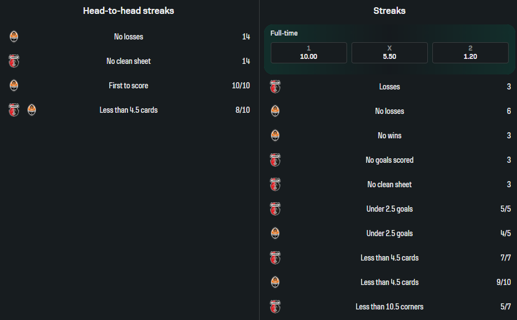Choose the away win odds 1.20 button
Screen dimensions: 517x320
coord(470,53)
